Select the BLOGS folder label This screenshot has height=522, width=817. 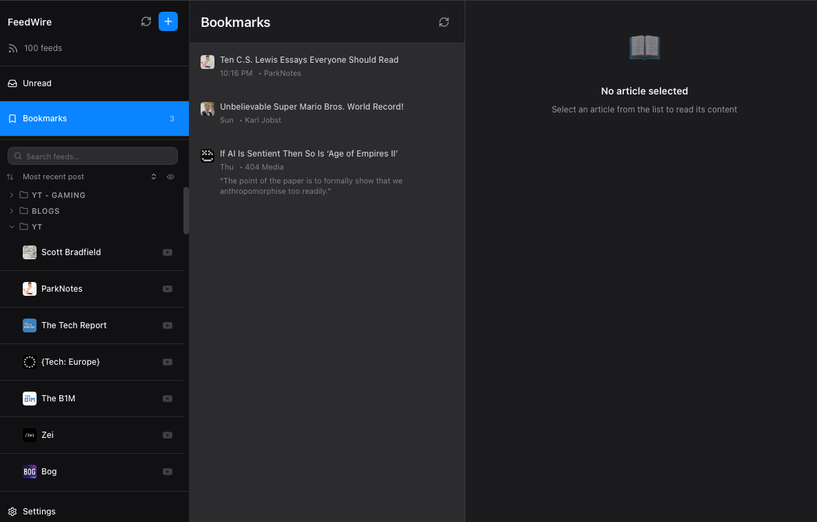46,211
